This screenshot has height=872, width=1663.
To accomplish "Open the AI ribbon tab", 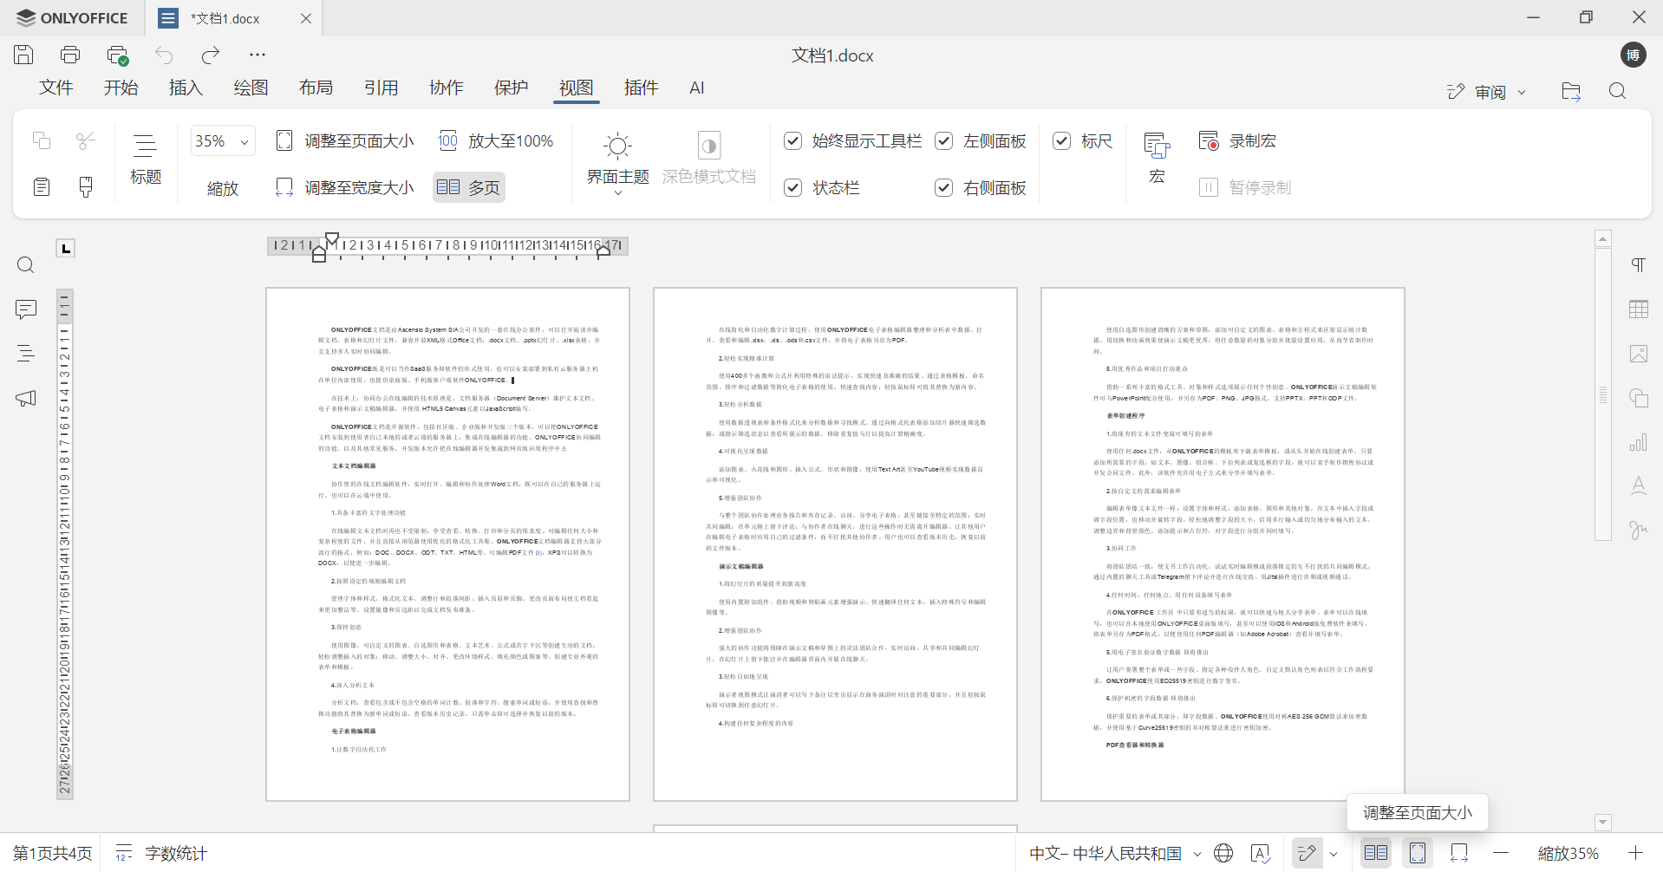I will [x=697, y=88].
